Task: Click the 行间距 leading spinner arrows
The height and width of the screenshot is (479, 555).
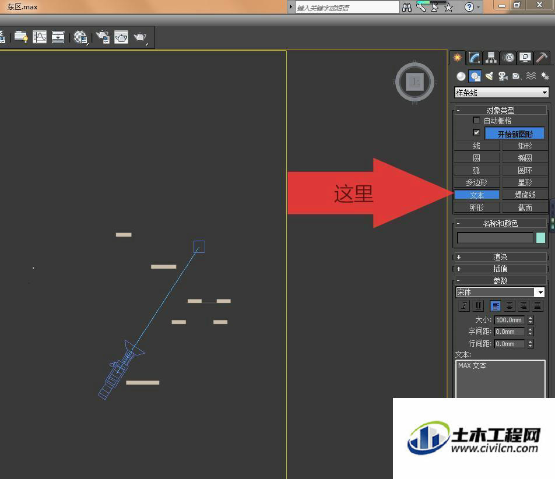Action: click(x=531, y=344)
